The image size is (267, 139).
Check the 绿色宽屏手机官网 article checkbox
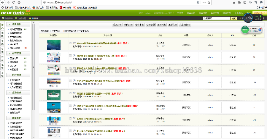[70, 56]
